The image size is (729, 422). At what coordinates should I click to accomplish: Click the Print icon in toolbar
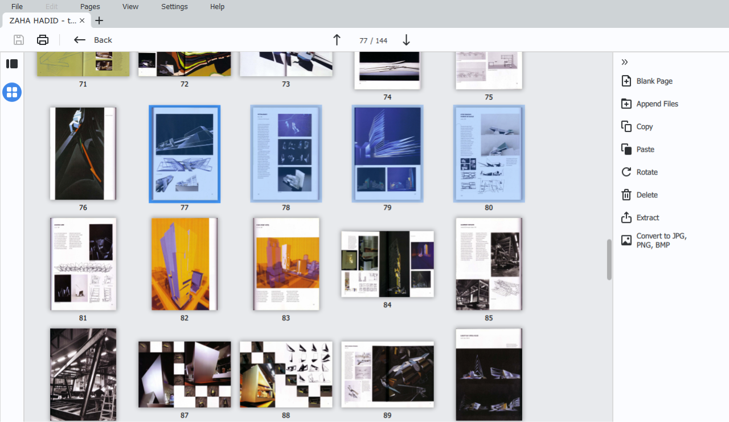[43, 40]
